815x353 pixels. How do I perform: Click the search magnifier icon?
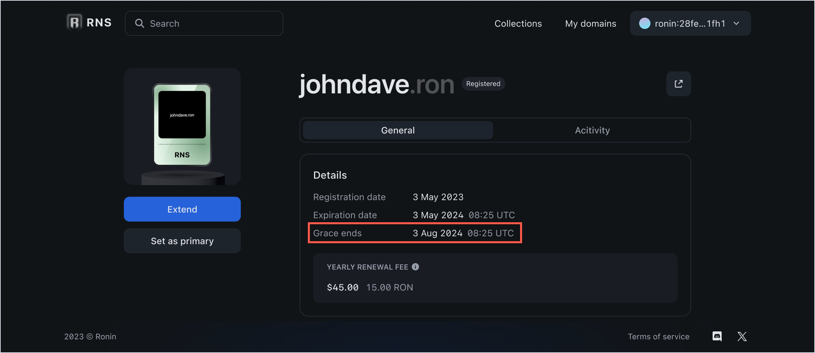coord(139,23)
